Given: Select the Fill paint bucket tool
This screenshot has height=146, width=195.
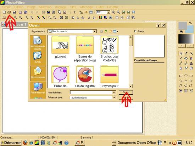Looking at the screenshot, I should click(x=186, y=58).
